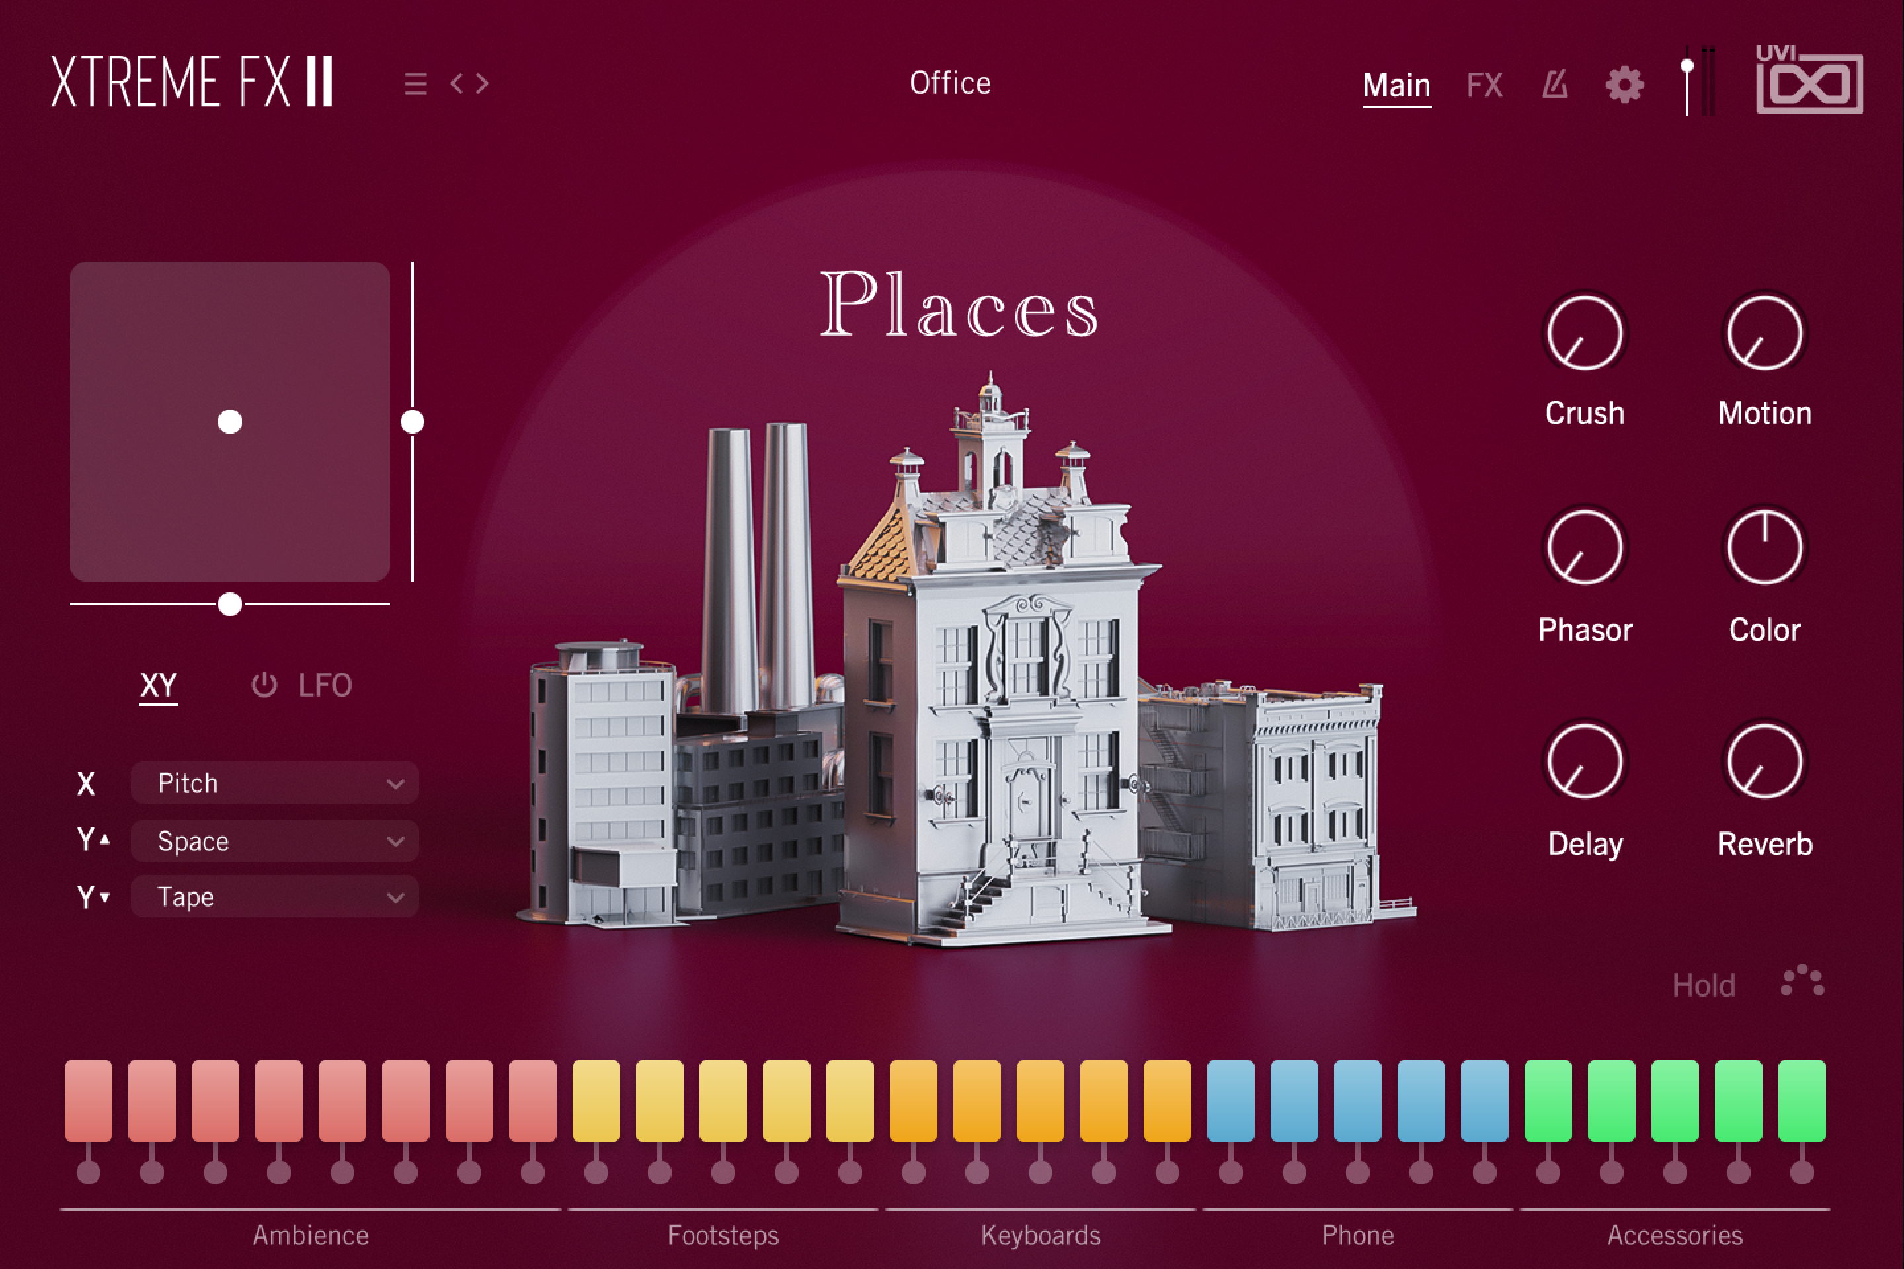The image size is (1904, 1269).
Task: Click the XY pad center dot
Action: tap(230, 422)
